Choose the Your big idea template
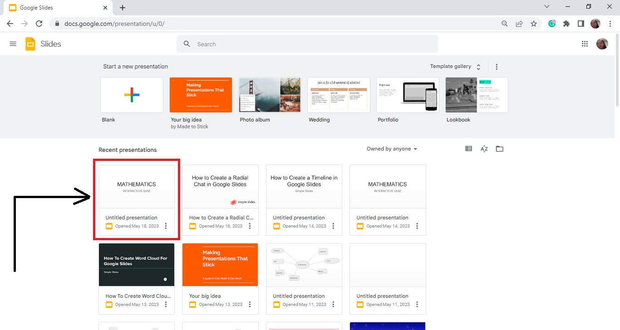Screen dimensions: 620x330 click(201, 95)
